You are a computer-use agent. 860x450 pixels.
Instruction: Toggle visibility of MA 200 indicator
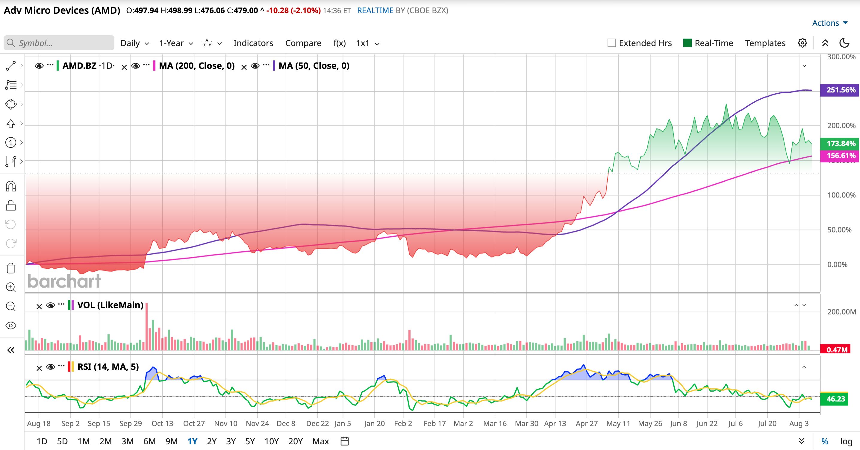click(136, 66)
